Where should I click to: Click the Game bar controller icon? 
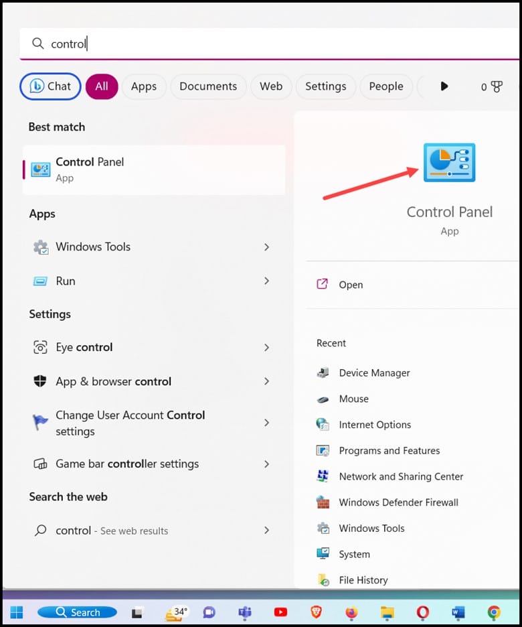(40, 464)
